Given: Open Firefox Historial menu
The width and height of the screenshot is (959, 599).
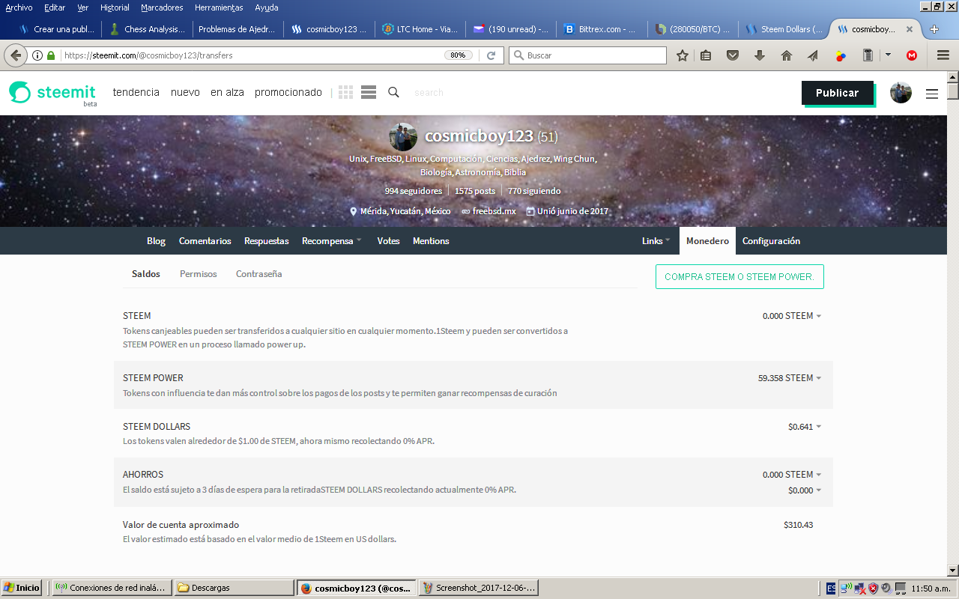Looking at the screenshot, I should tap(115, 7).
